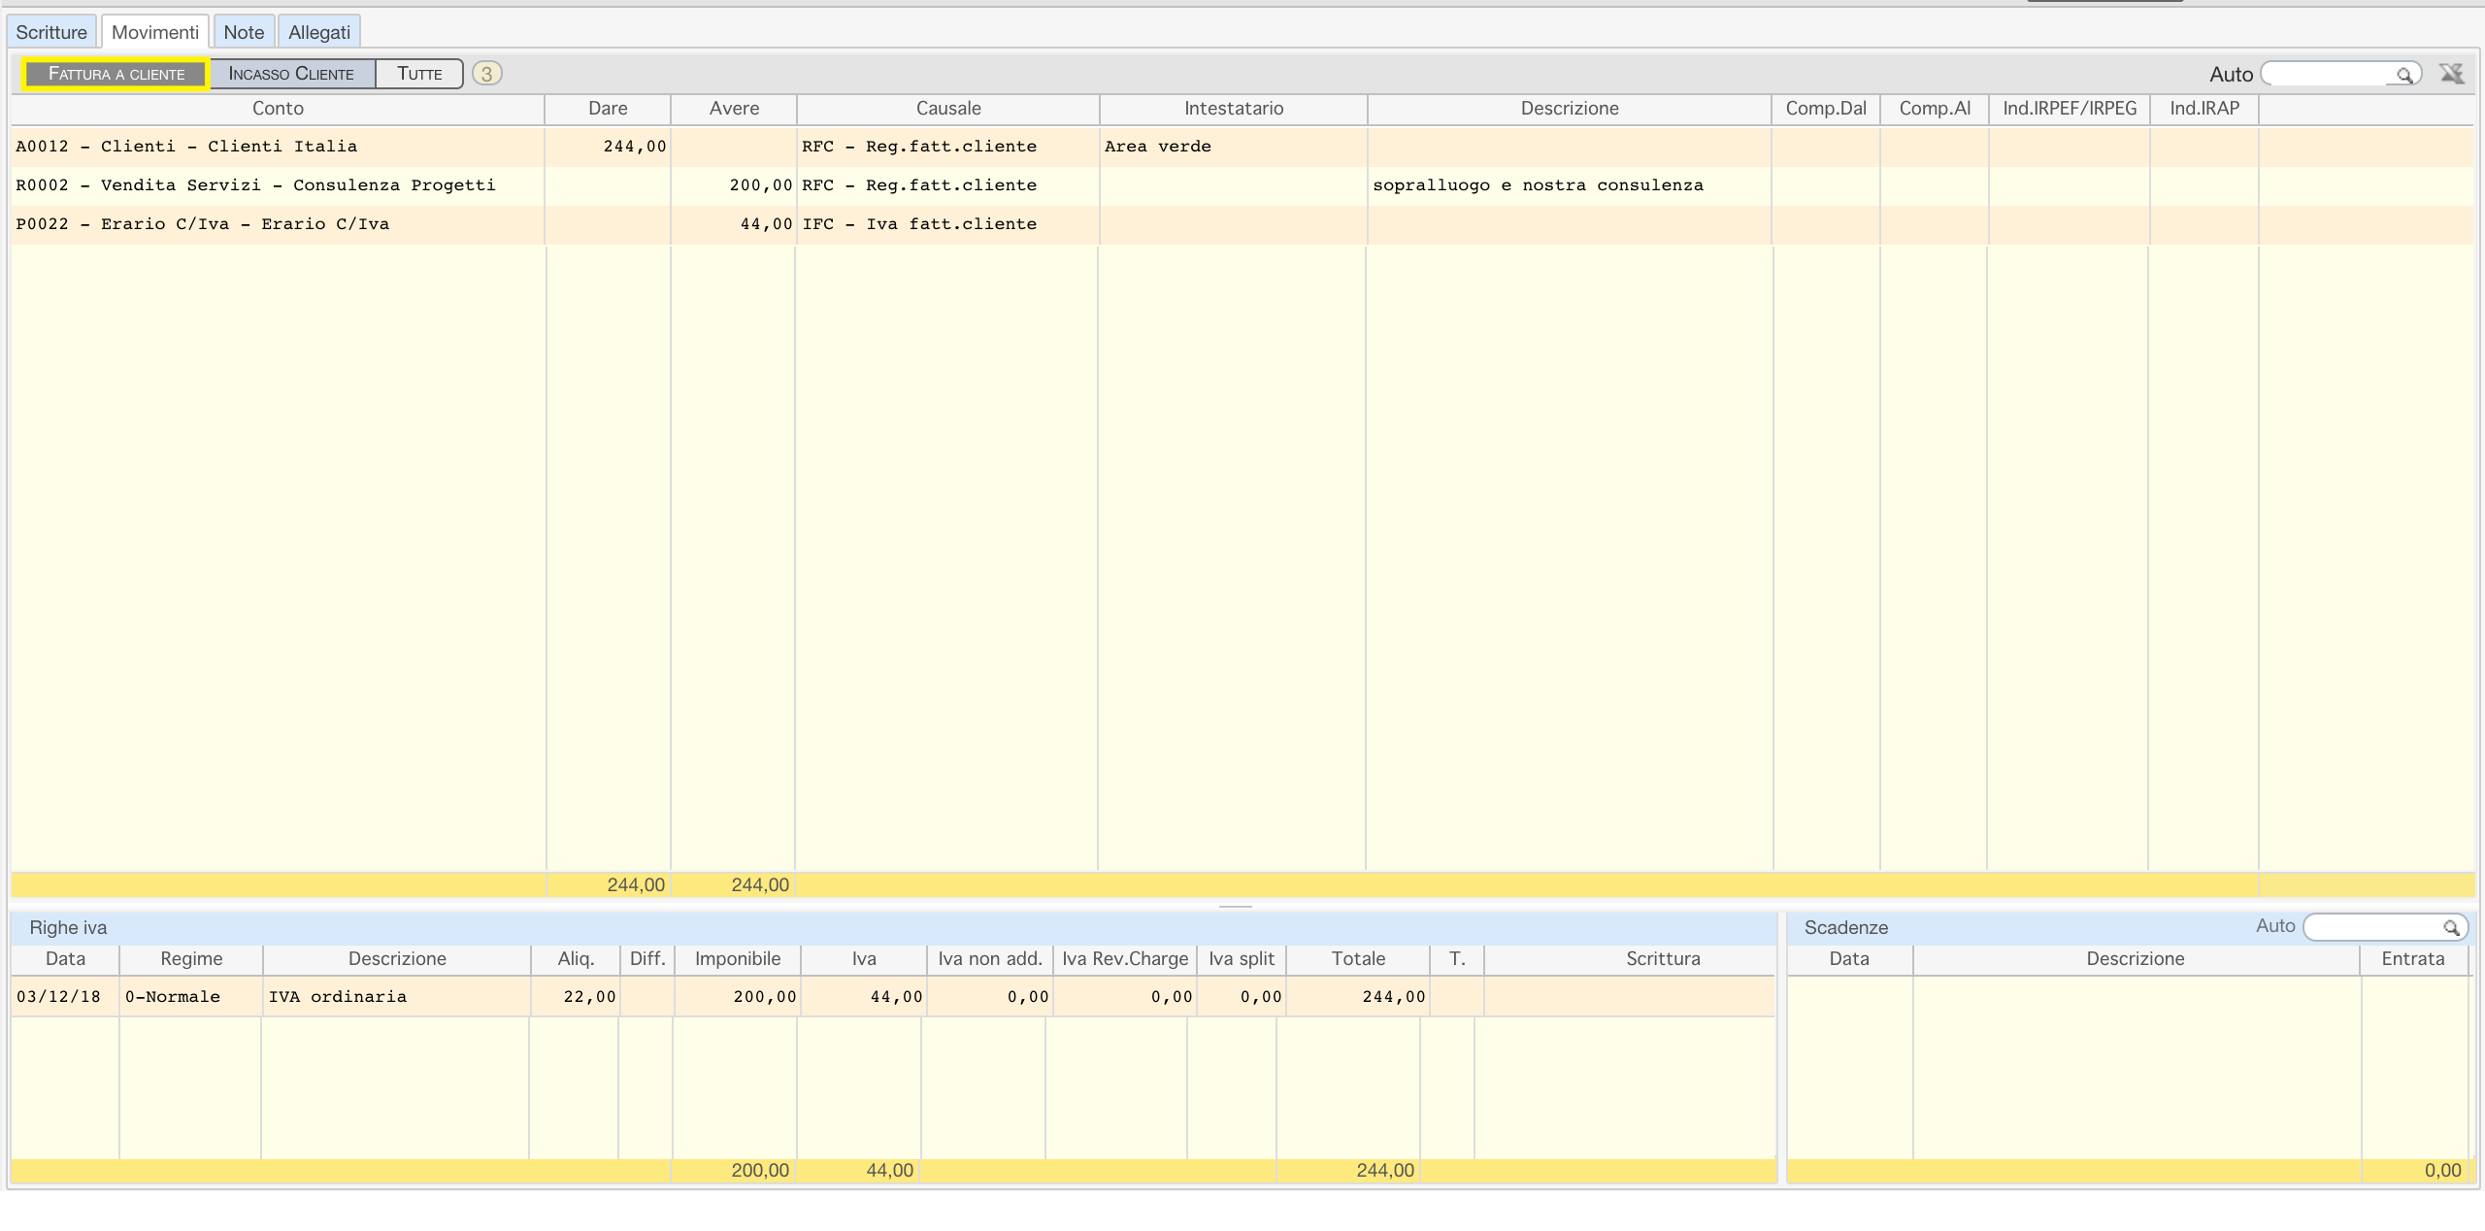Image resolution: width=2485 pixels, height=1231 pixels.
Task: Click causale RFC in the Clienti Italia row
Action: pyautogui.click(x=919, y=147)
